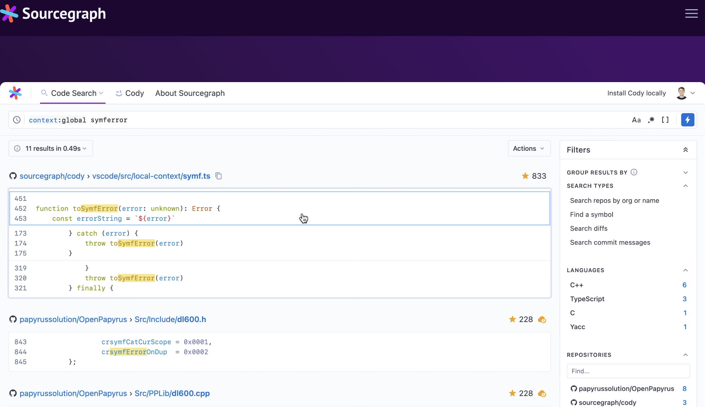The height and width of the screenshot is (407, 705).
Task: Click the cloud icon on the dl600.cpp result
Action: point(542,394)
